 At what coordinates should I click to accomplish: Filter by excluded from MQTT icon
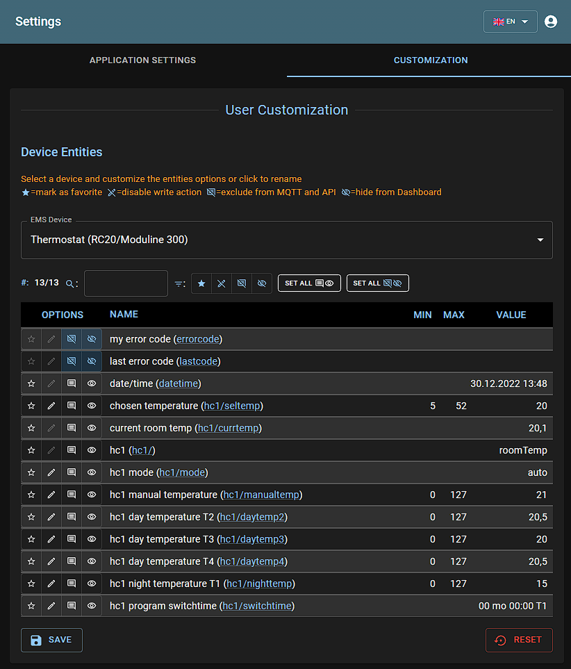pos(241,283)
